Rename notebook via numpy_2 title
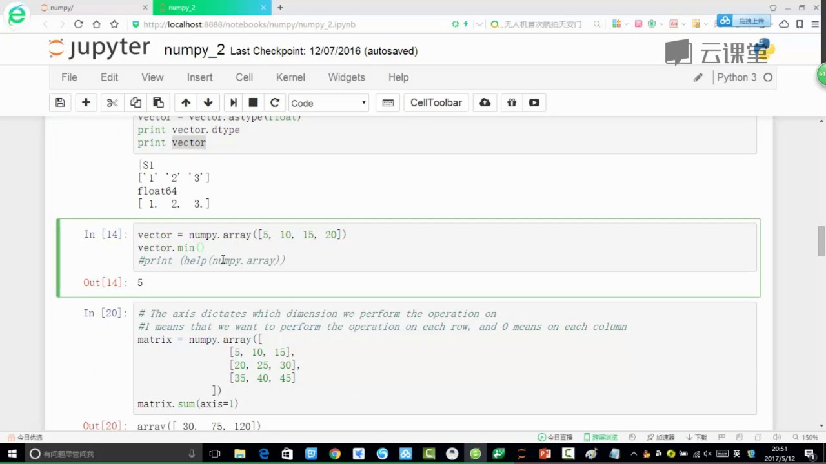 194,50
